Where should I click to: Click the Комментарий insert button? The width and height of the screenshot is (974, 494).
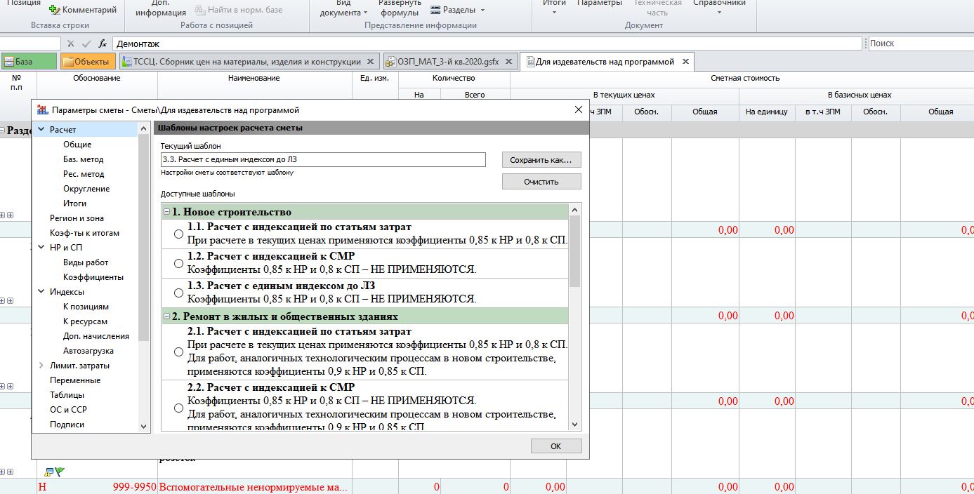[83, 10]
